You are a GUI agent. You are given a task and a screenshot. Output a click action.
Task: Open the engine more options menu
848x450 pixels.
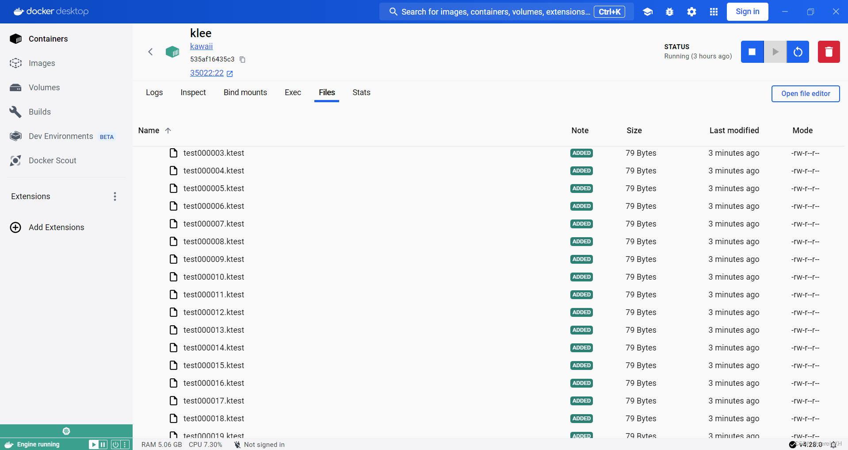(125, 445)
